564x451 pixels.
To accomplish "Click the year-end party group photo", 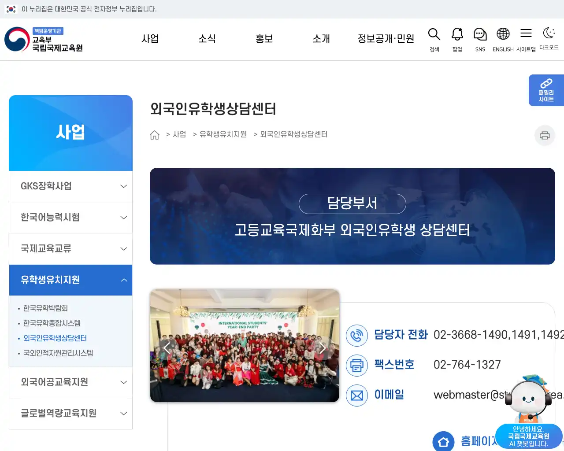I will [x=245, y=346].
